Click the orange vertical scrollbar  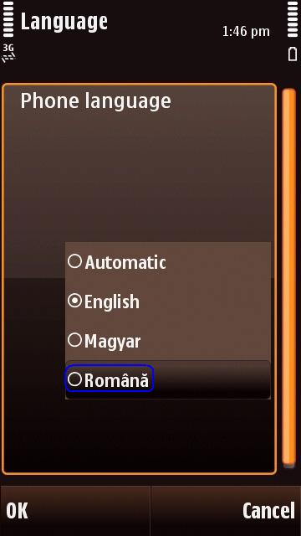[289, 278]
